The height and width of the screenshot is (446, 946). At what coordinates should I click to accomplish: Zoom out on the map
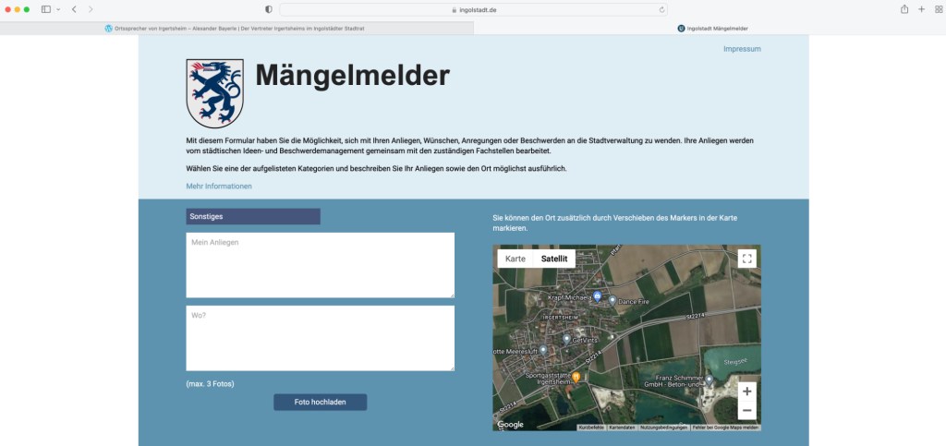coord(746,411)
